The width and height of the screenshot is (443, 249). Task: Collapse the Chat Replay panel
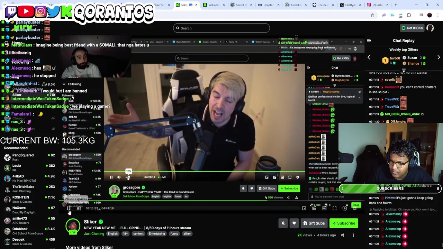[369, 40]
